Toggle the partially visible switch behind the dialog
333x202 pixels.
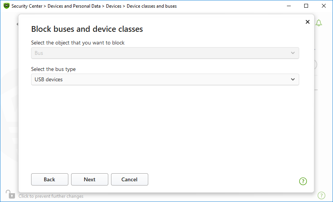(x=315, y=65)
